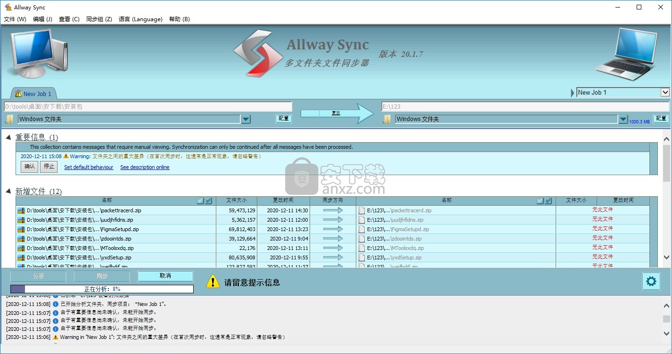Click the left 配置 button
The image size is (672, 354).
coord(284,119)
